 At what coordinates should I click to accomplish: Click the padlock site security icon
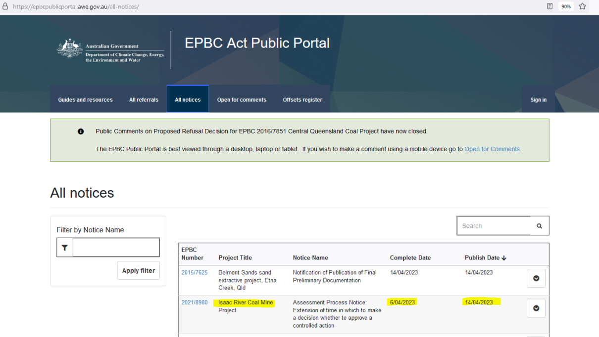(x=5, y=6)
